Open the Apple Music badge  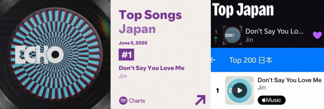(x=271, y=100)
